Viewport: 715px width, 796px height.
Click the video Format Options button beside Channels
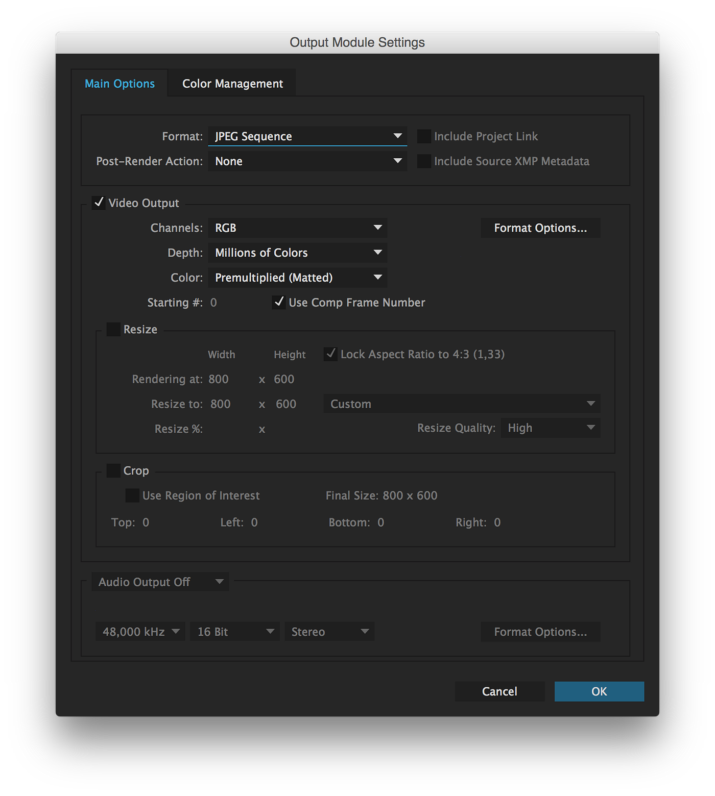pos(540,228)
